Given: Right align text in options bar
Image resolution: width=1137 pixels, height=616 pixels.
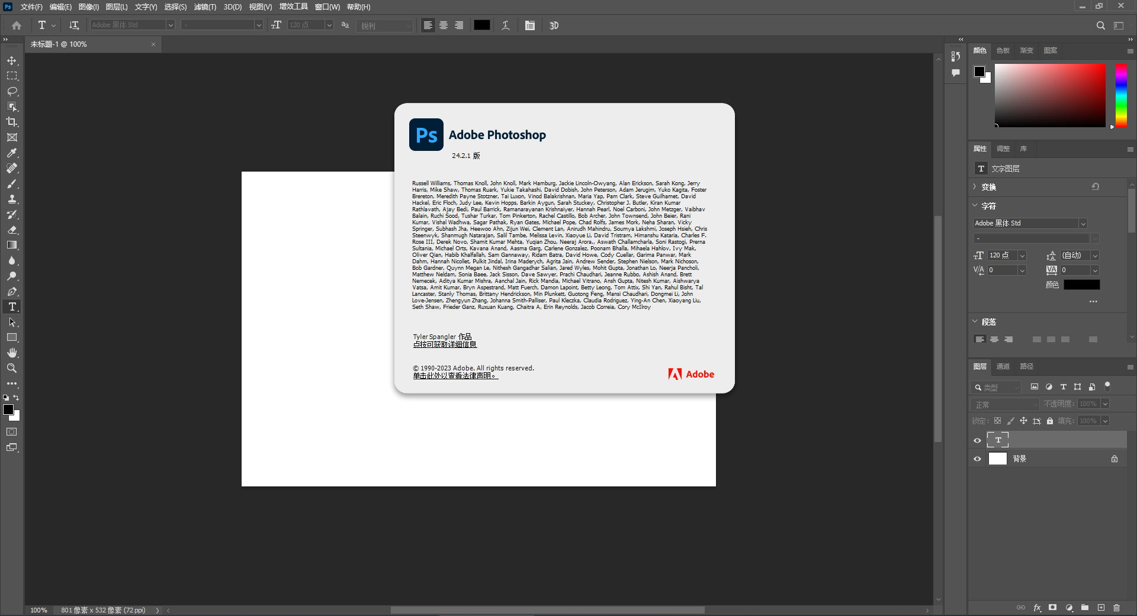Looking at the screenshot, I should point(459,25).
